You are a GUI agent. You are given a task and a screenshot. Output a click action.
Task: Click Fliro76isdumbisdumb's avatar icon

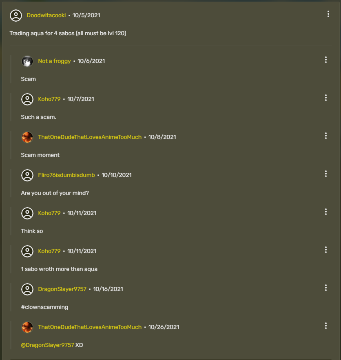(27, 175)
